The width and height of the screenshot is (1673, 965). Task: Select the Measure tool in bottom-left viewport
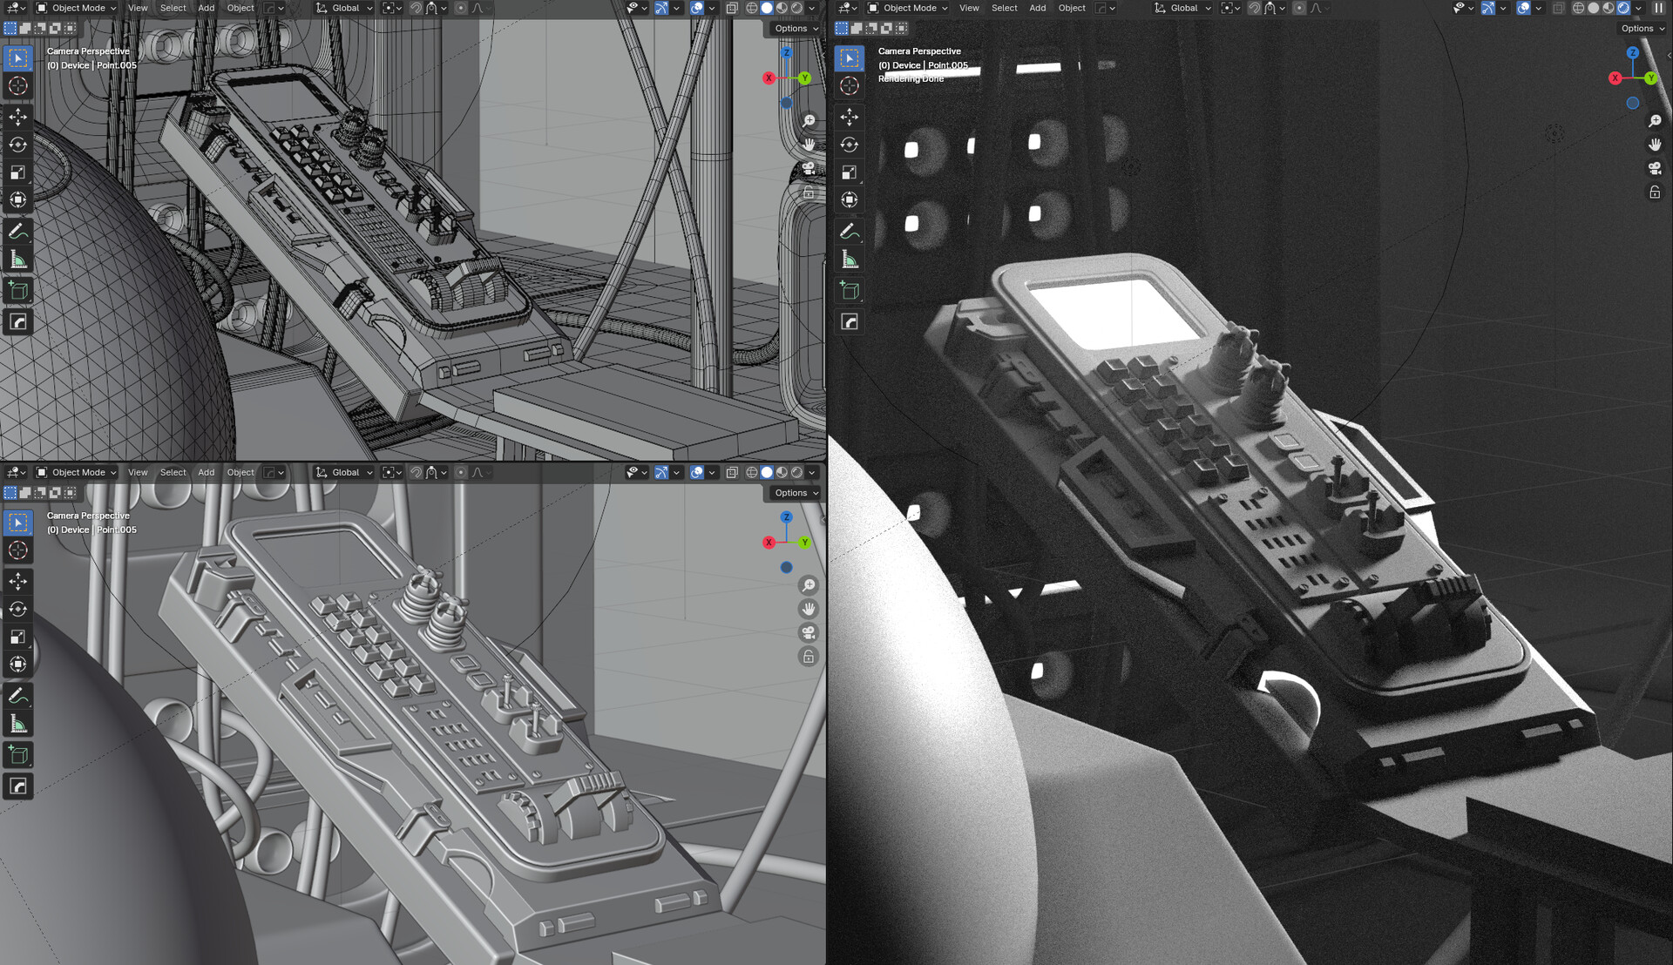pyautogui.click(x=17, y=724)
